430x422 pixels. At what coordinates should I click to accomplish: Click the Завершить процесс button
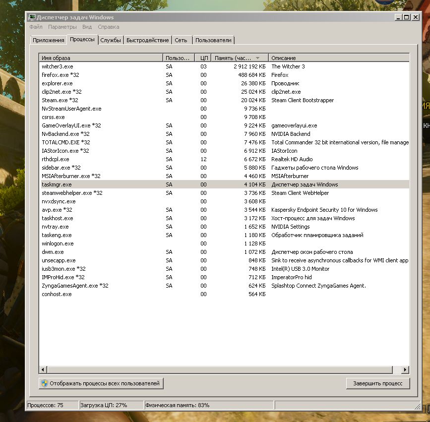[378, 383]
